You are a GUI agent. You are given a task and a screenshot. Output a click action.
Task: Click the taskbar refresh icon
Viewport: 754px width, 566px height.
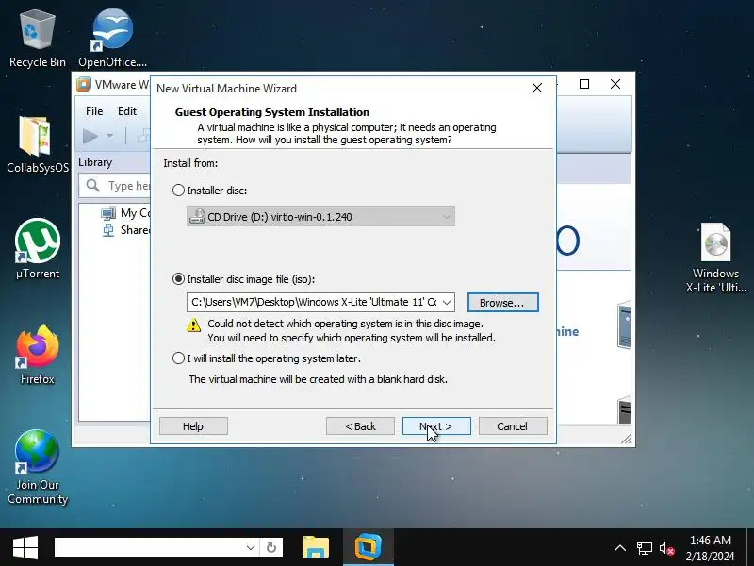(x=271, y=548)
